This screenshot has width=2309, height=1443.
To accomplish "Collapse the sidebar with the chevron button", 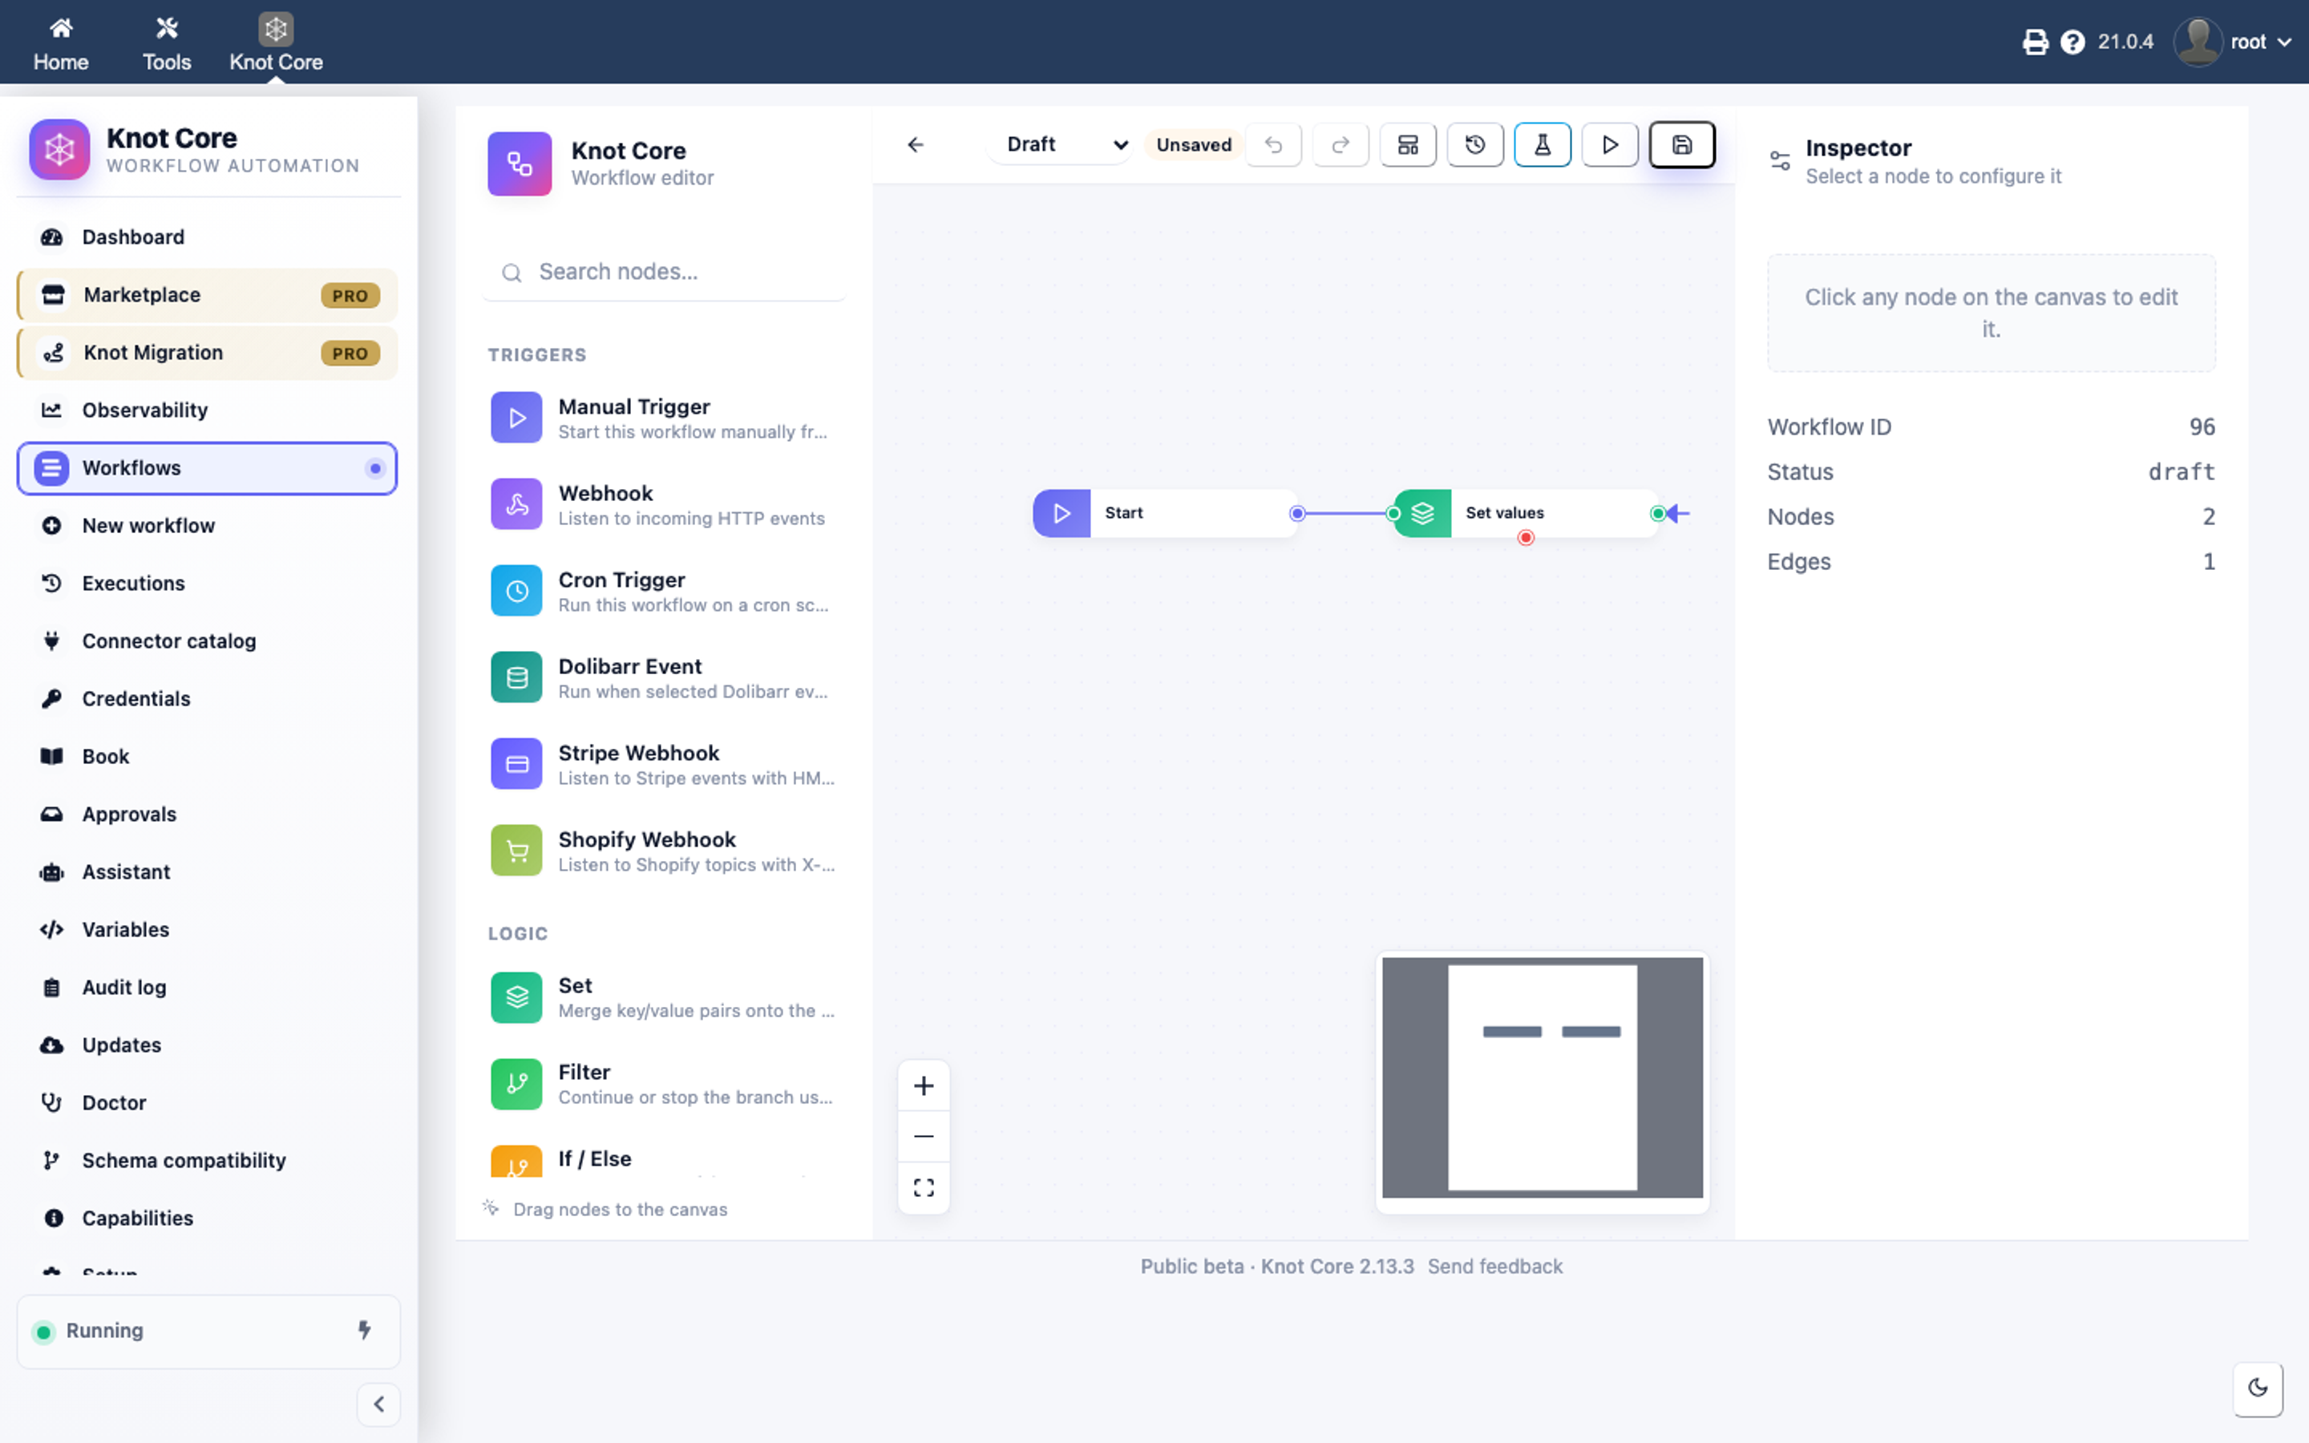I will coord(378,1404).
